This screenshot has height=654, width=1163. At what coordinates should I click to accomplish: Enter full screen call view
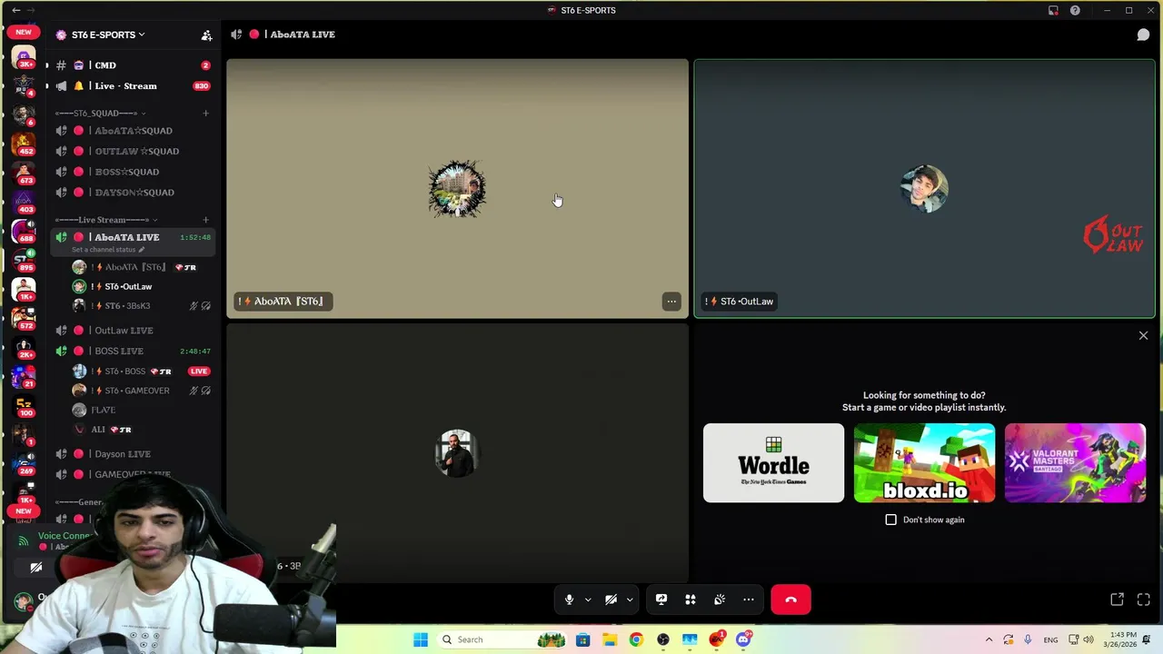click(x=1144, y=599)
